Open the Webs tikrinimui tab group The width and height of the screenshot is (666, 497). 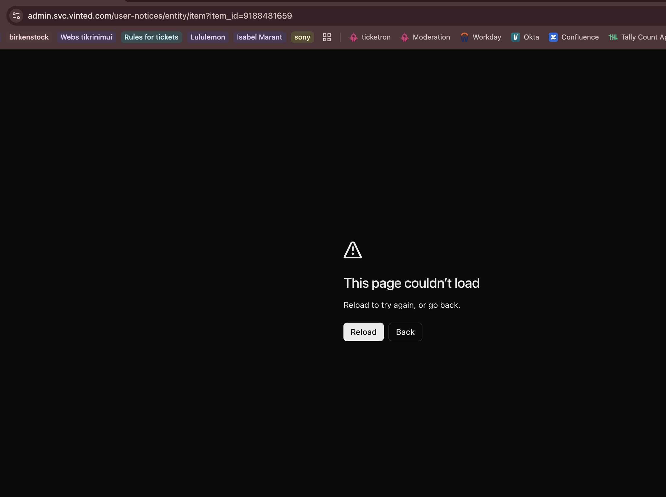86,37
